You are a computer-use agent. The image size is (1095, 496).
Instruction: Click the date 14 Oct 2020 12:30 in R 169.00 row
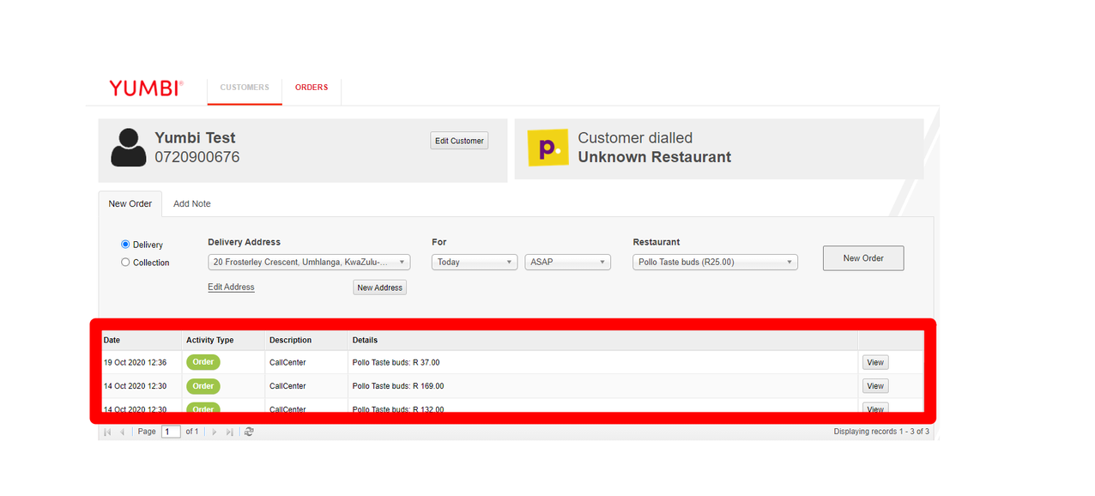coord(136,386)
